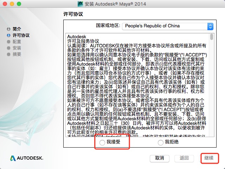This screenshot has width=225, height=169.
Task: Click the 许可协议 step in sidebar
Action: coord(21,35)
